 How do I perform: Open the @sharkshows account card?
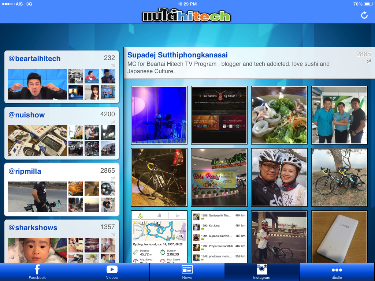62,241
